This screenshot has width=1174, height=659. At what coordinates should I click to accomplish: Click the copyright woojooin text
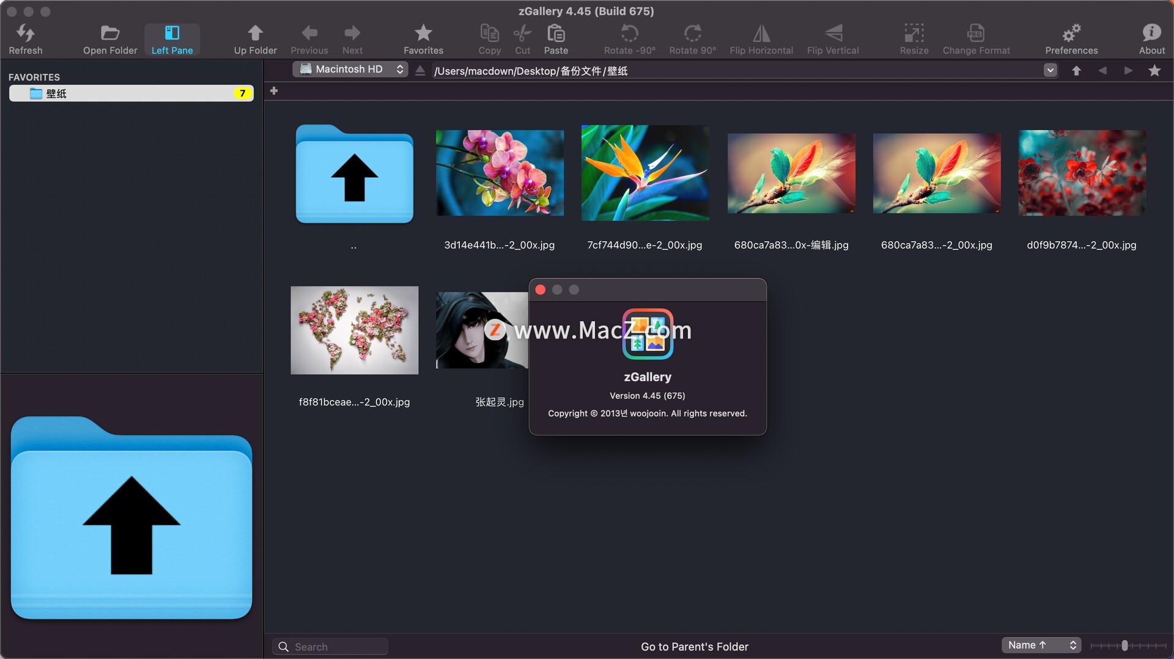tap(648, 413)
